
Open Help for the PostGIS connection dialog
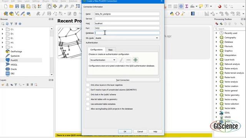pos(155,131)
